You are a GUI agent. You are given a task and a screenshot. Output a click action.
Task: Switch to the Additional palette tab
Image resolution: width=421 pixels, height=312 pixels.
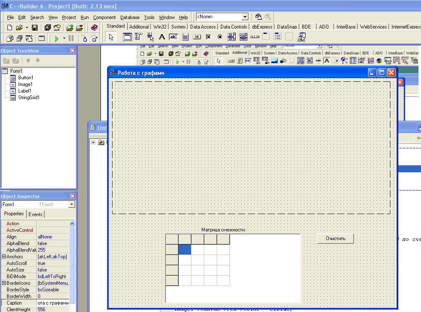(x=139, y=27)
